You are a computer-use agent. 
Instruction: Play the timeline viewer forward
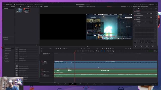(x=108, y=48)
